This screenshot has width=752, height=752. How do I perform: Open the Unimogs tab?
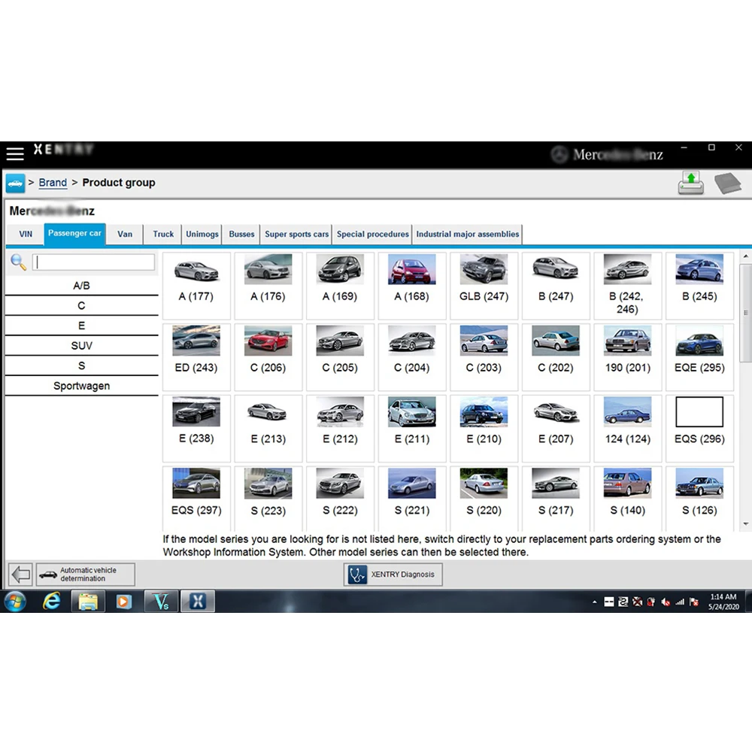202,234
